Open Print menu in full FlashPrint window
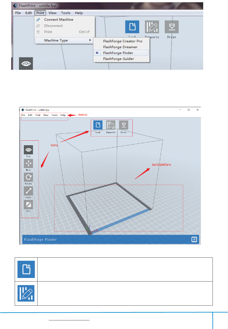Image resolution: width=228 pixels, height=329 pixels. tap(38, 115)
